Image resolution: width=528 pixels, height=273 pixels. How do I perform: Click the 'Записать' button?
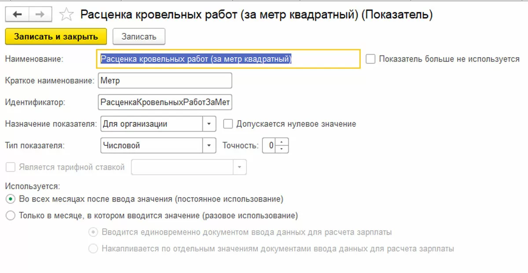click(139, 37)
